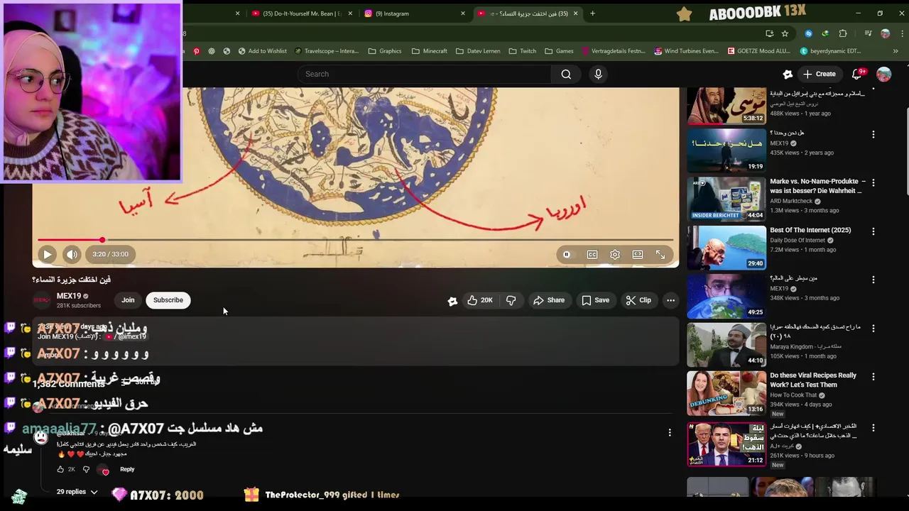The image size is (909, 511).
Task: Open the comment's three-dot options menu
Action: (669, 432)
